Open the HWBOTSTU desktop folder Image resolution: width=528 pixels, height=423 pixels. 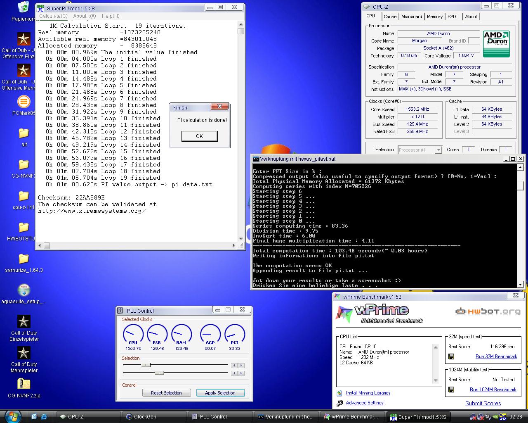24,227
